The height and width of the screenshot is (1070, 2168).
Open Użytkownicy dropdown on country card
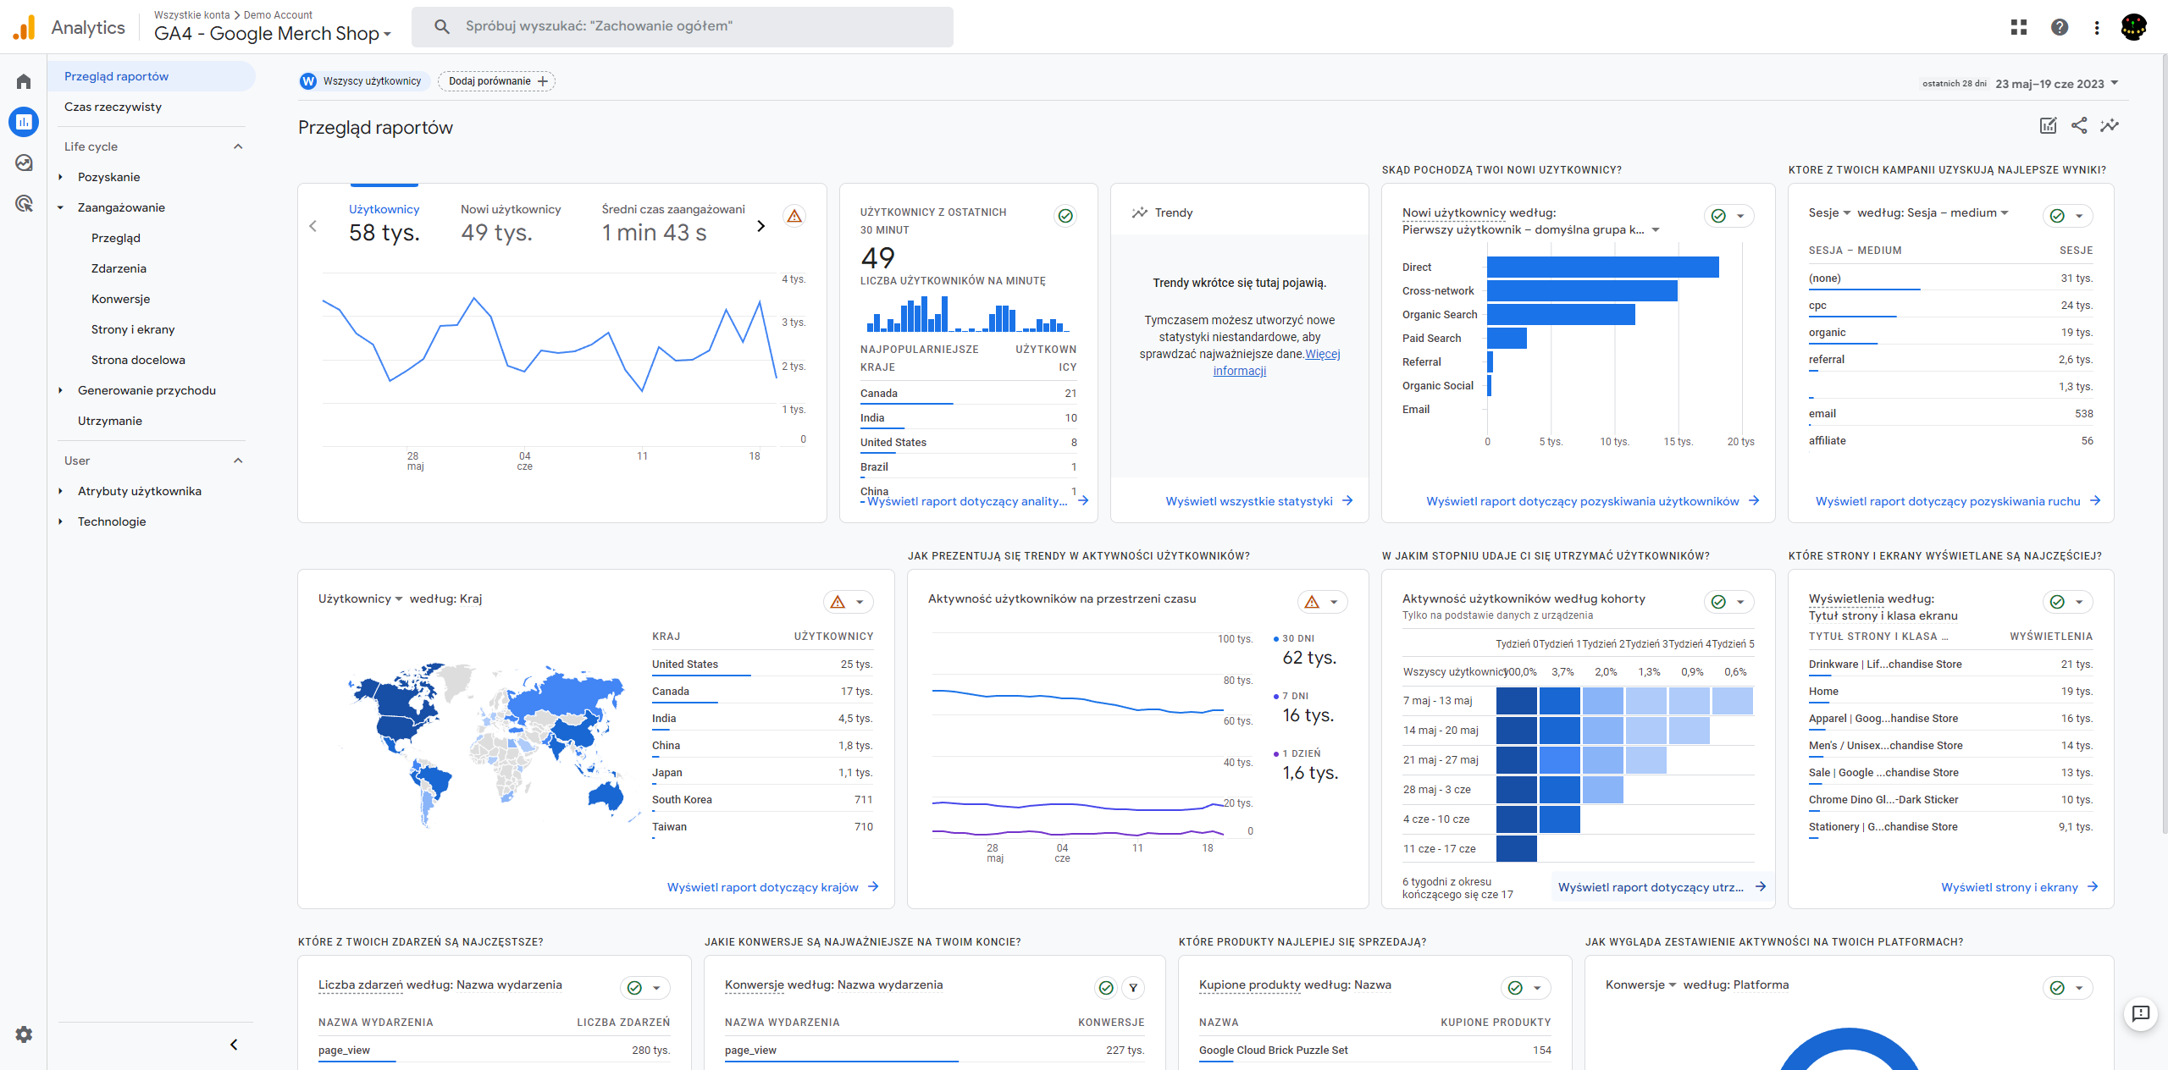[x=361, y=598]
